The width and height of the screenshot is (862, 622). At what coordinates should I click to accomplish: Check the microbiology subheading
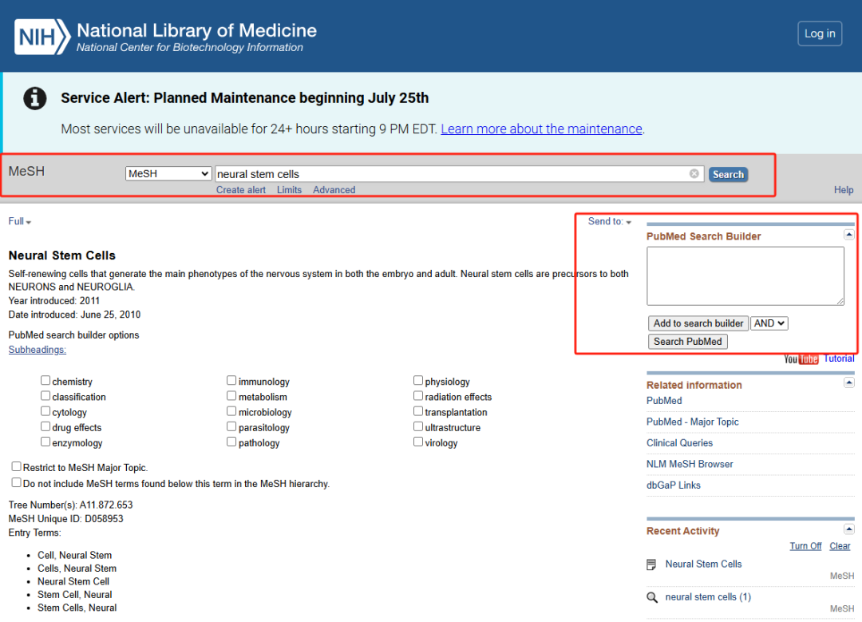tap(231, 411)
